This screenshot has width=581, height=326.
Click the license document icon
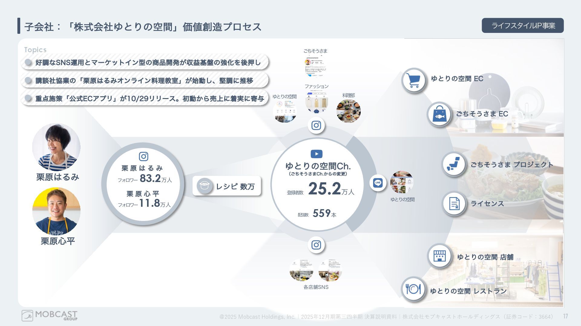pyautogui.click(x=454, y=204)
